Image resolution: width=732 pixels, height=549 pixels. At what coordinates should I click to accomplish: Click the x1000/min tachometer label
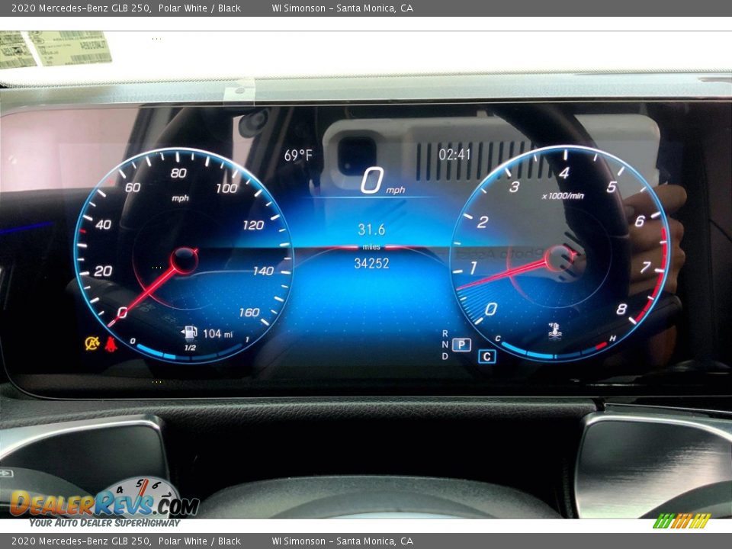coord(563,196)
